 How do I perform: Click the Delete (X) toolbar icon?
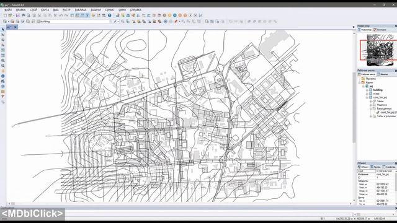click(55, 15)
